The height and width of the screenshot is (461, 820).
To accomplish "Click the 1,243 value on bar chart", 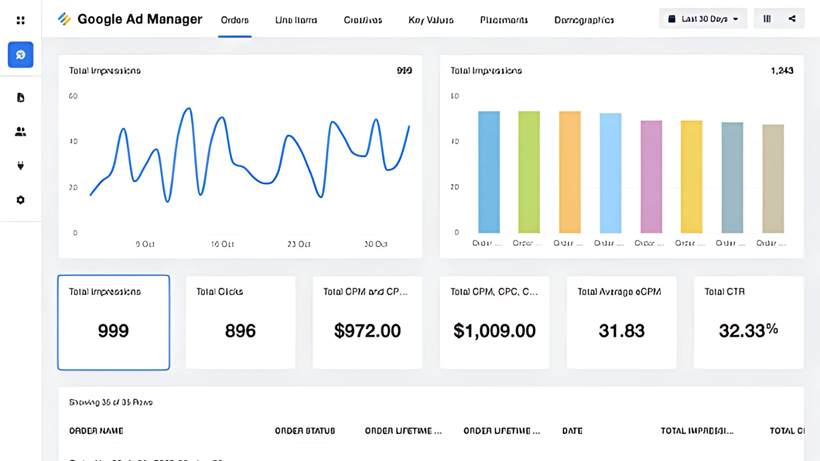I will (782, 70).
